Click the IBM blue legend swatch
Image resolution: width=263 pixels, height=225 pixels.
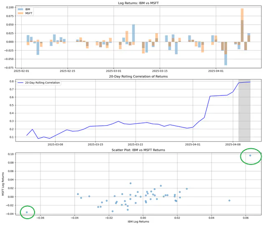[x=20, y=9]
